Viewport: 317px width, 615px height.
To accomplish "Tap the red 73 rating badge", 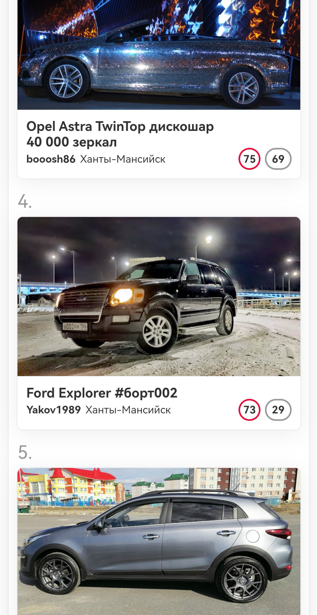I will pyautogui.click(x=250, y=410).
